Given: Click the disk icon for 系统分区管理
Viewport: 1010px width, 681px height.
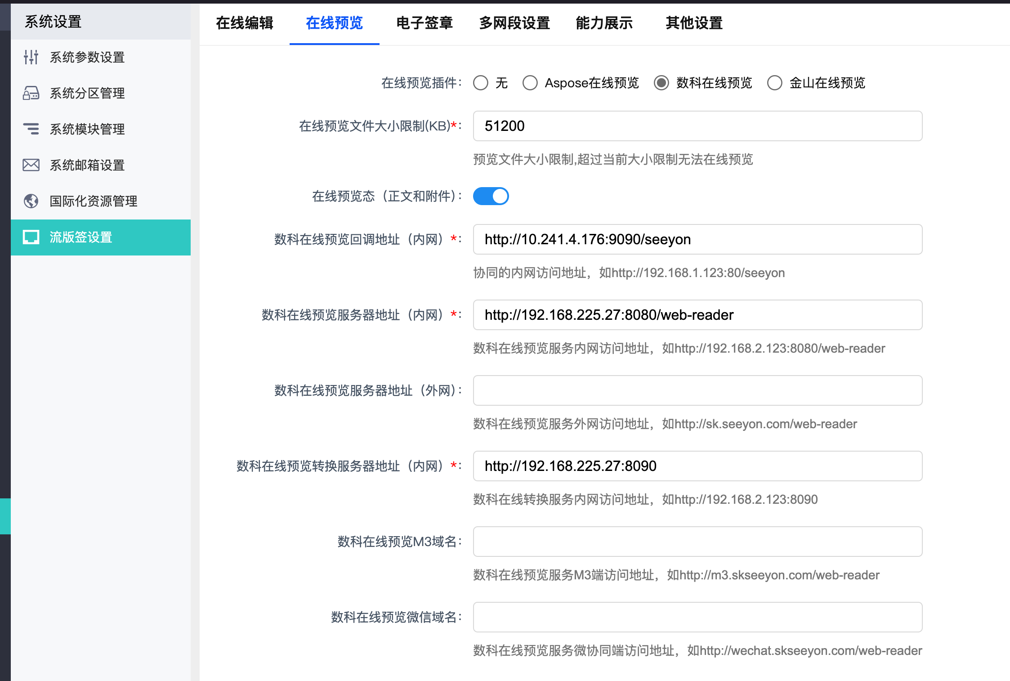Looking at the screenshot, I should click(x=31, y=93).
